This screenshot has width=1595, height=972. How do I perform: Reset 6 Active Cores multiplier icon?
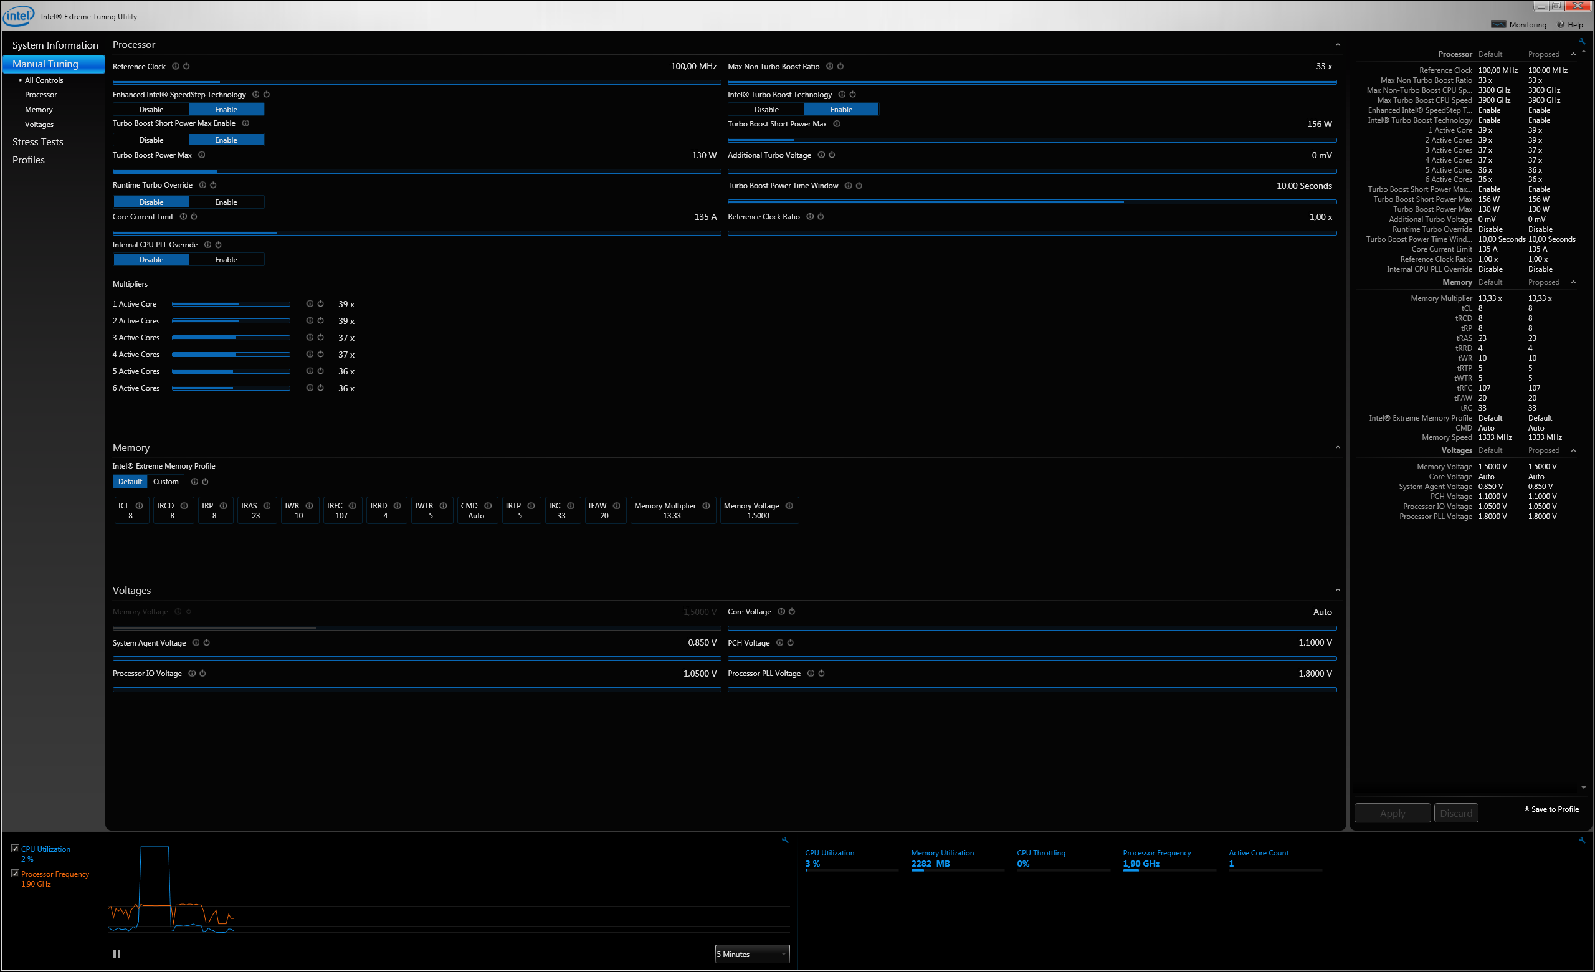pos(320,388)
